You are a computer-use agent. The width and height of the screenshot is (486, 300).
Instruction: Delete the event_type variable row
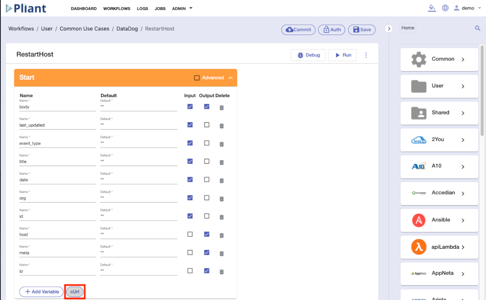coord(222,144)
